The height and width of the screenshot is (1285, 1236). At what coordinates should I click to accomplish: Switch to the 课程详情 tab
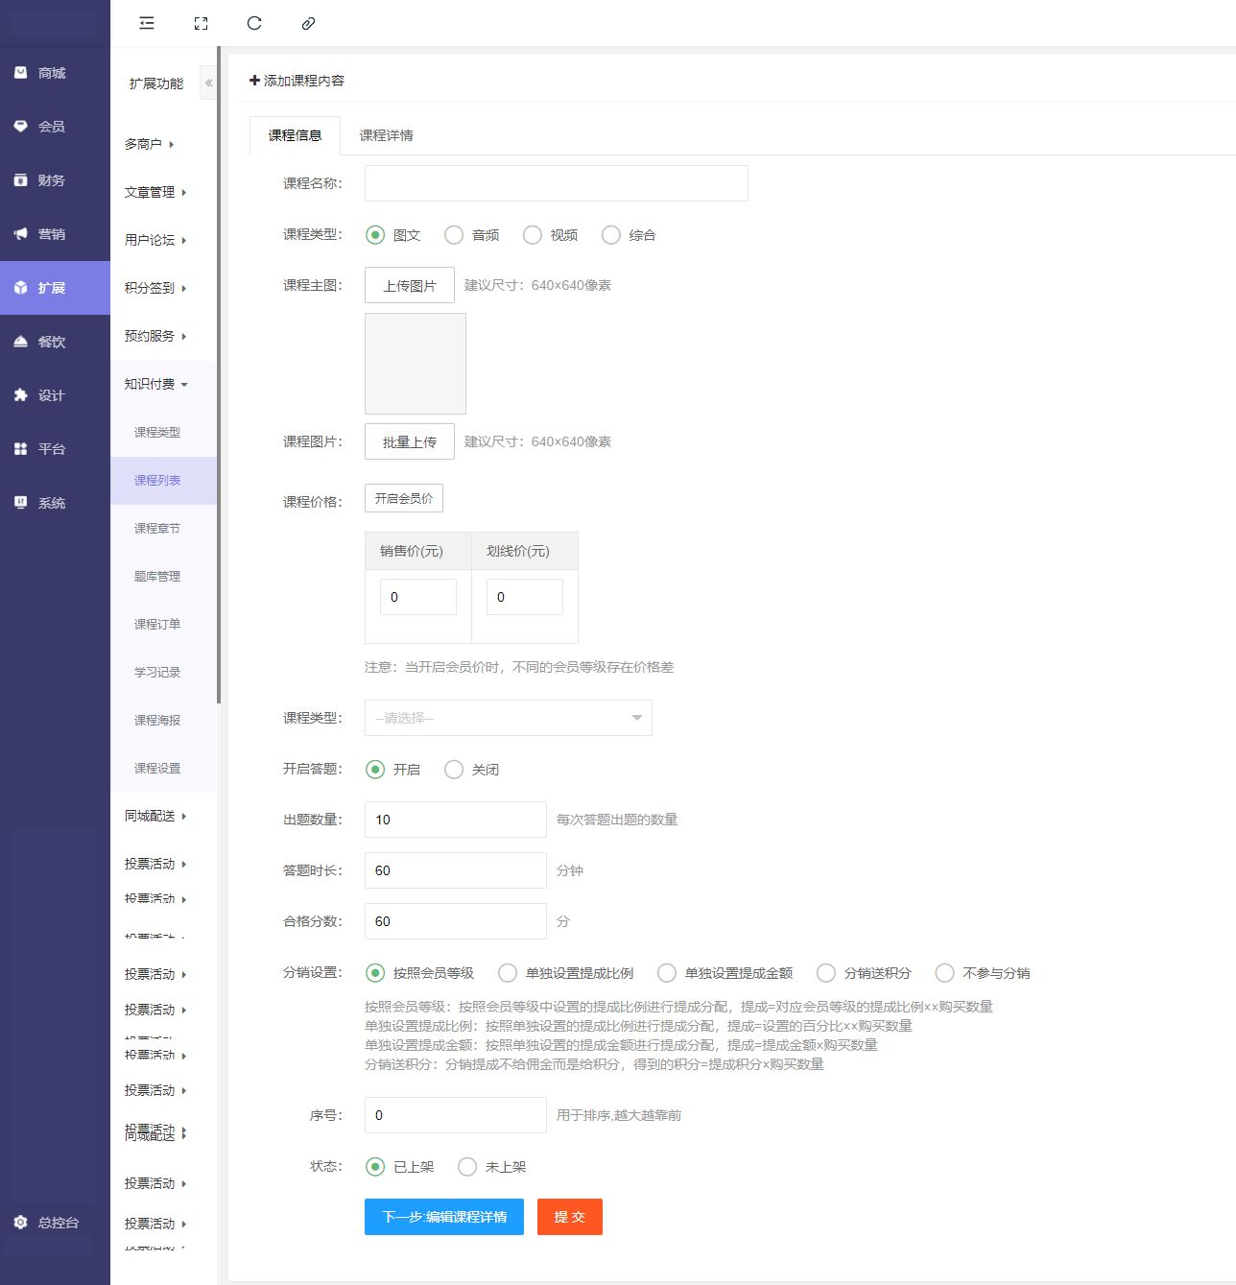(x=386, y=135)
